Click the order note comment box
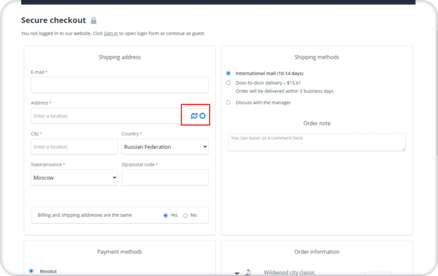The height and width of the screenshot is (276, 438). 317,142
